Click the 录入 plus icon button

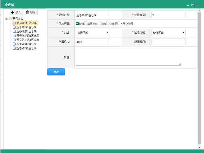16,12
